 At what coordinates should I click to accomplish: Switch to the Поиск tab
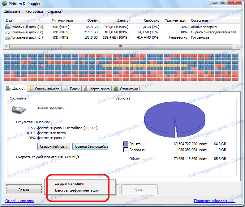click(x=71, y=89)
